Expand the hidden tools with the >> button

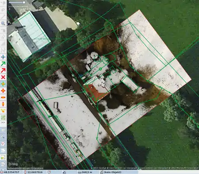(x=3, y=123)
